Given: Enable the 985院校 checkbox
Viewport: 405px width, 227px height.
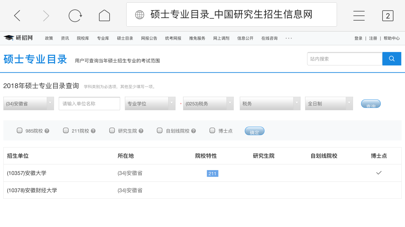Looking at the screenshot, I should 19,130.
